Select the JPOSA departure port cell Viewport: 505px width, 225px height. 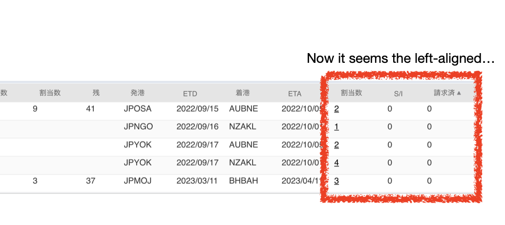(x=138, y=109)
